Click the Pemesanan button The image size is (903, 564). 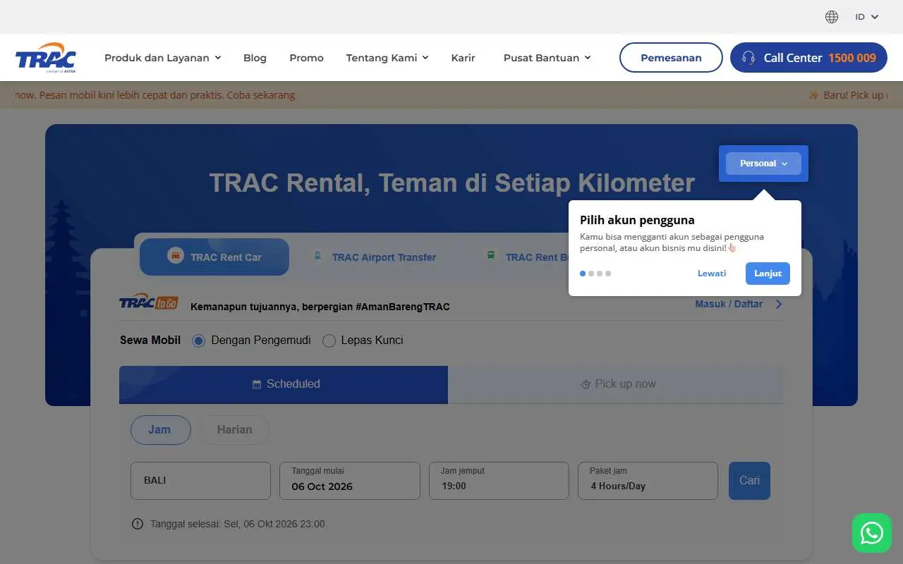pyautogui.click(x=671, y=58)
